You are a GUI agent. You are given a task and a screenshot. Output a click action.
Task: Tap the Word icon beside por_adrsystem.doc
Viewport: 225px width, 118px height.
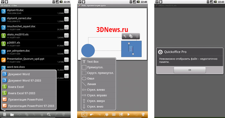point(4,52)
